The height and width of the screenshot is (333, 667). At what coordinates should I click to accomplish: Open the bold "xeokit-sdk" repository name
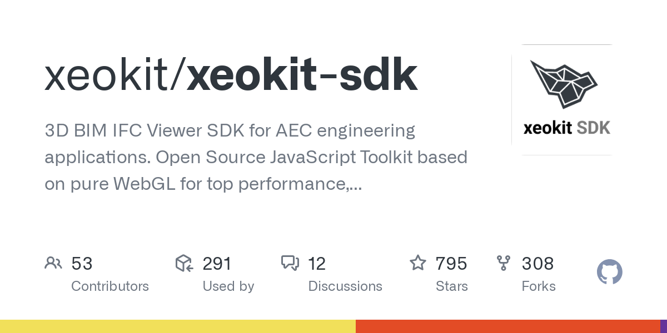click(302, 76)
